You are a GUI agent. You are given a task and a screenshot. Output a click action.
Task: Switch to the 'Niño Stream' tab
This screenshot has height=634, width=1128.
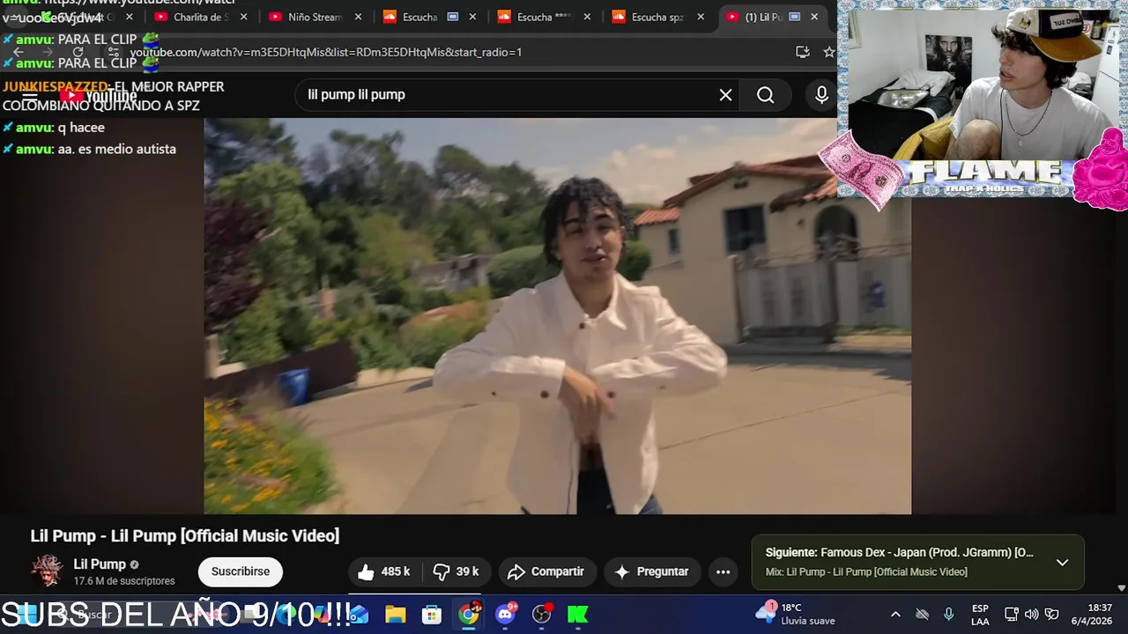[x=315, y=17]
